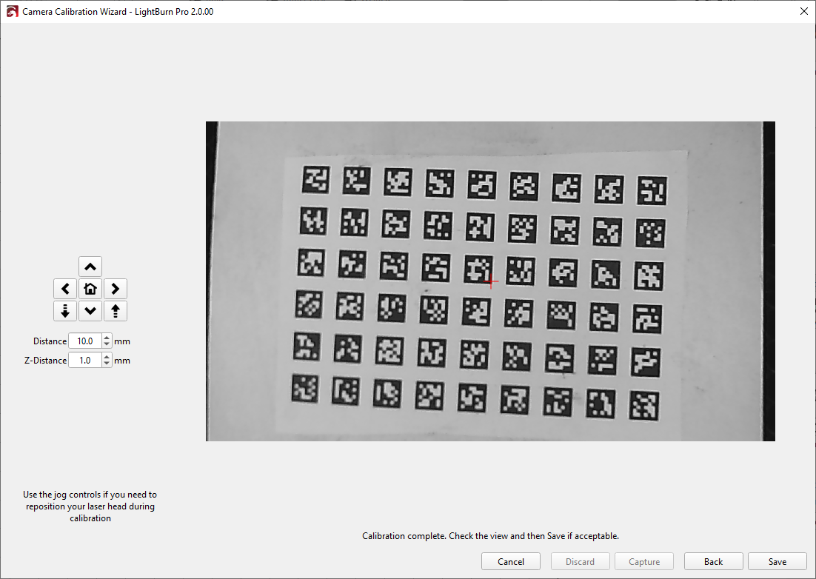Jog the laser head right

click(116, 289)
